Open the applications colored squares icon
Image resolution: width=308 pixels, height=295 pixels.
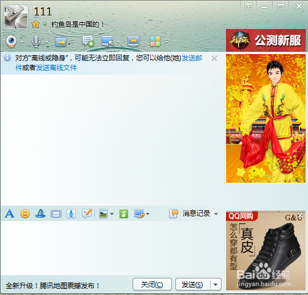[x=155, y=41]
